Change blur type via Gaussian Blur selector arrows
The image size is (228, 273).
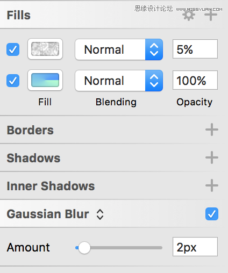pos(100,214)
